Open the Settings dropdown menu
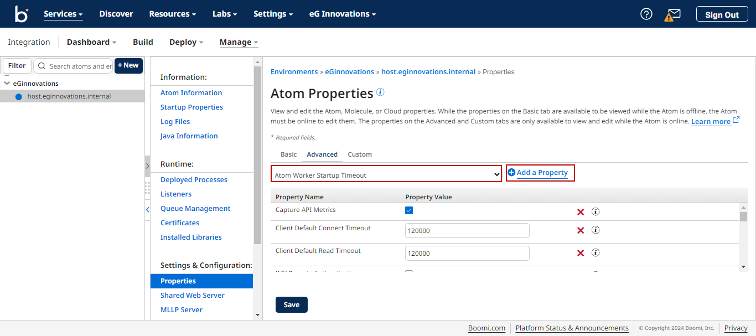The height and width of the screenshot is (336, 756). click(273, 14)
